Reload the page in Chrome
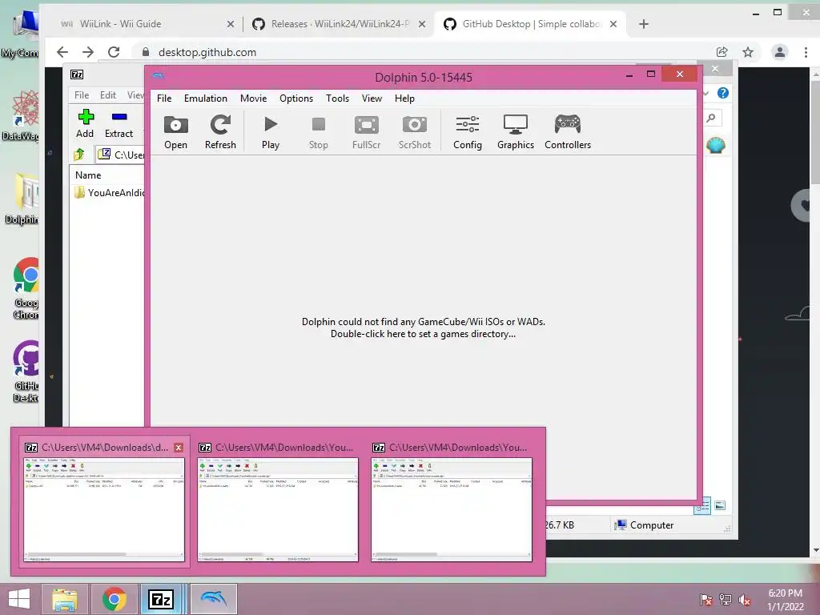 pyautogui.click(x=114, y=52)
